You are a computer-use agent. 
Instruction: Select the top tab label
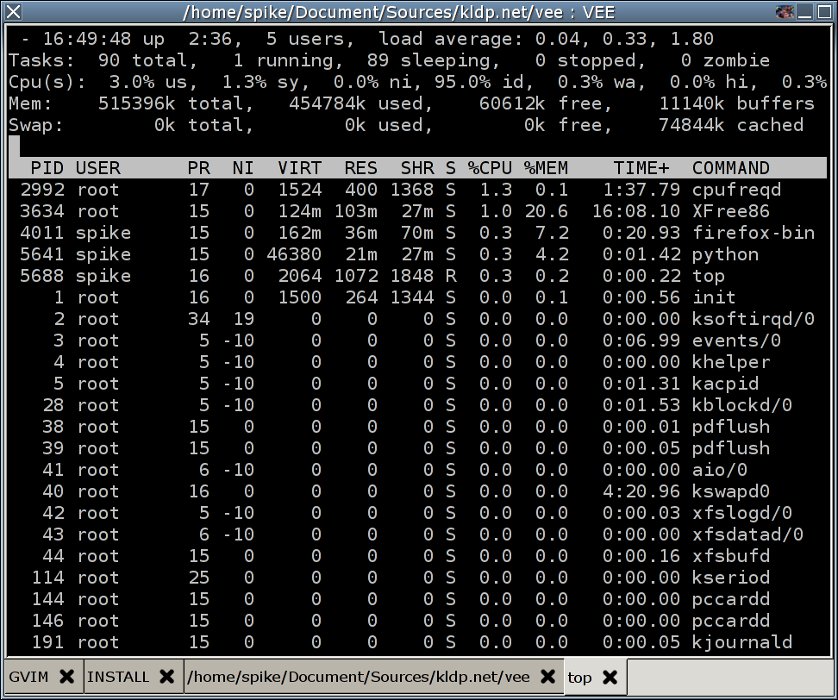579,678
